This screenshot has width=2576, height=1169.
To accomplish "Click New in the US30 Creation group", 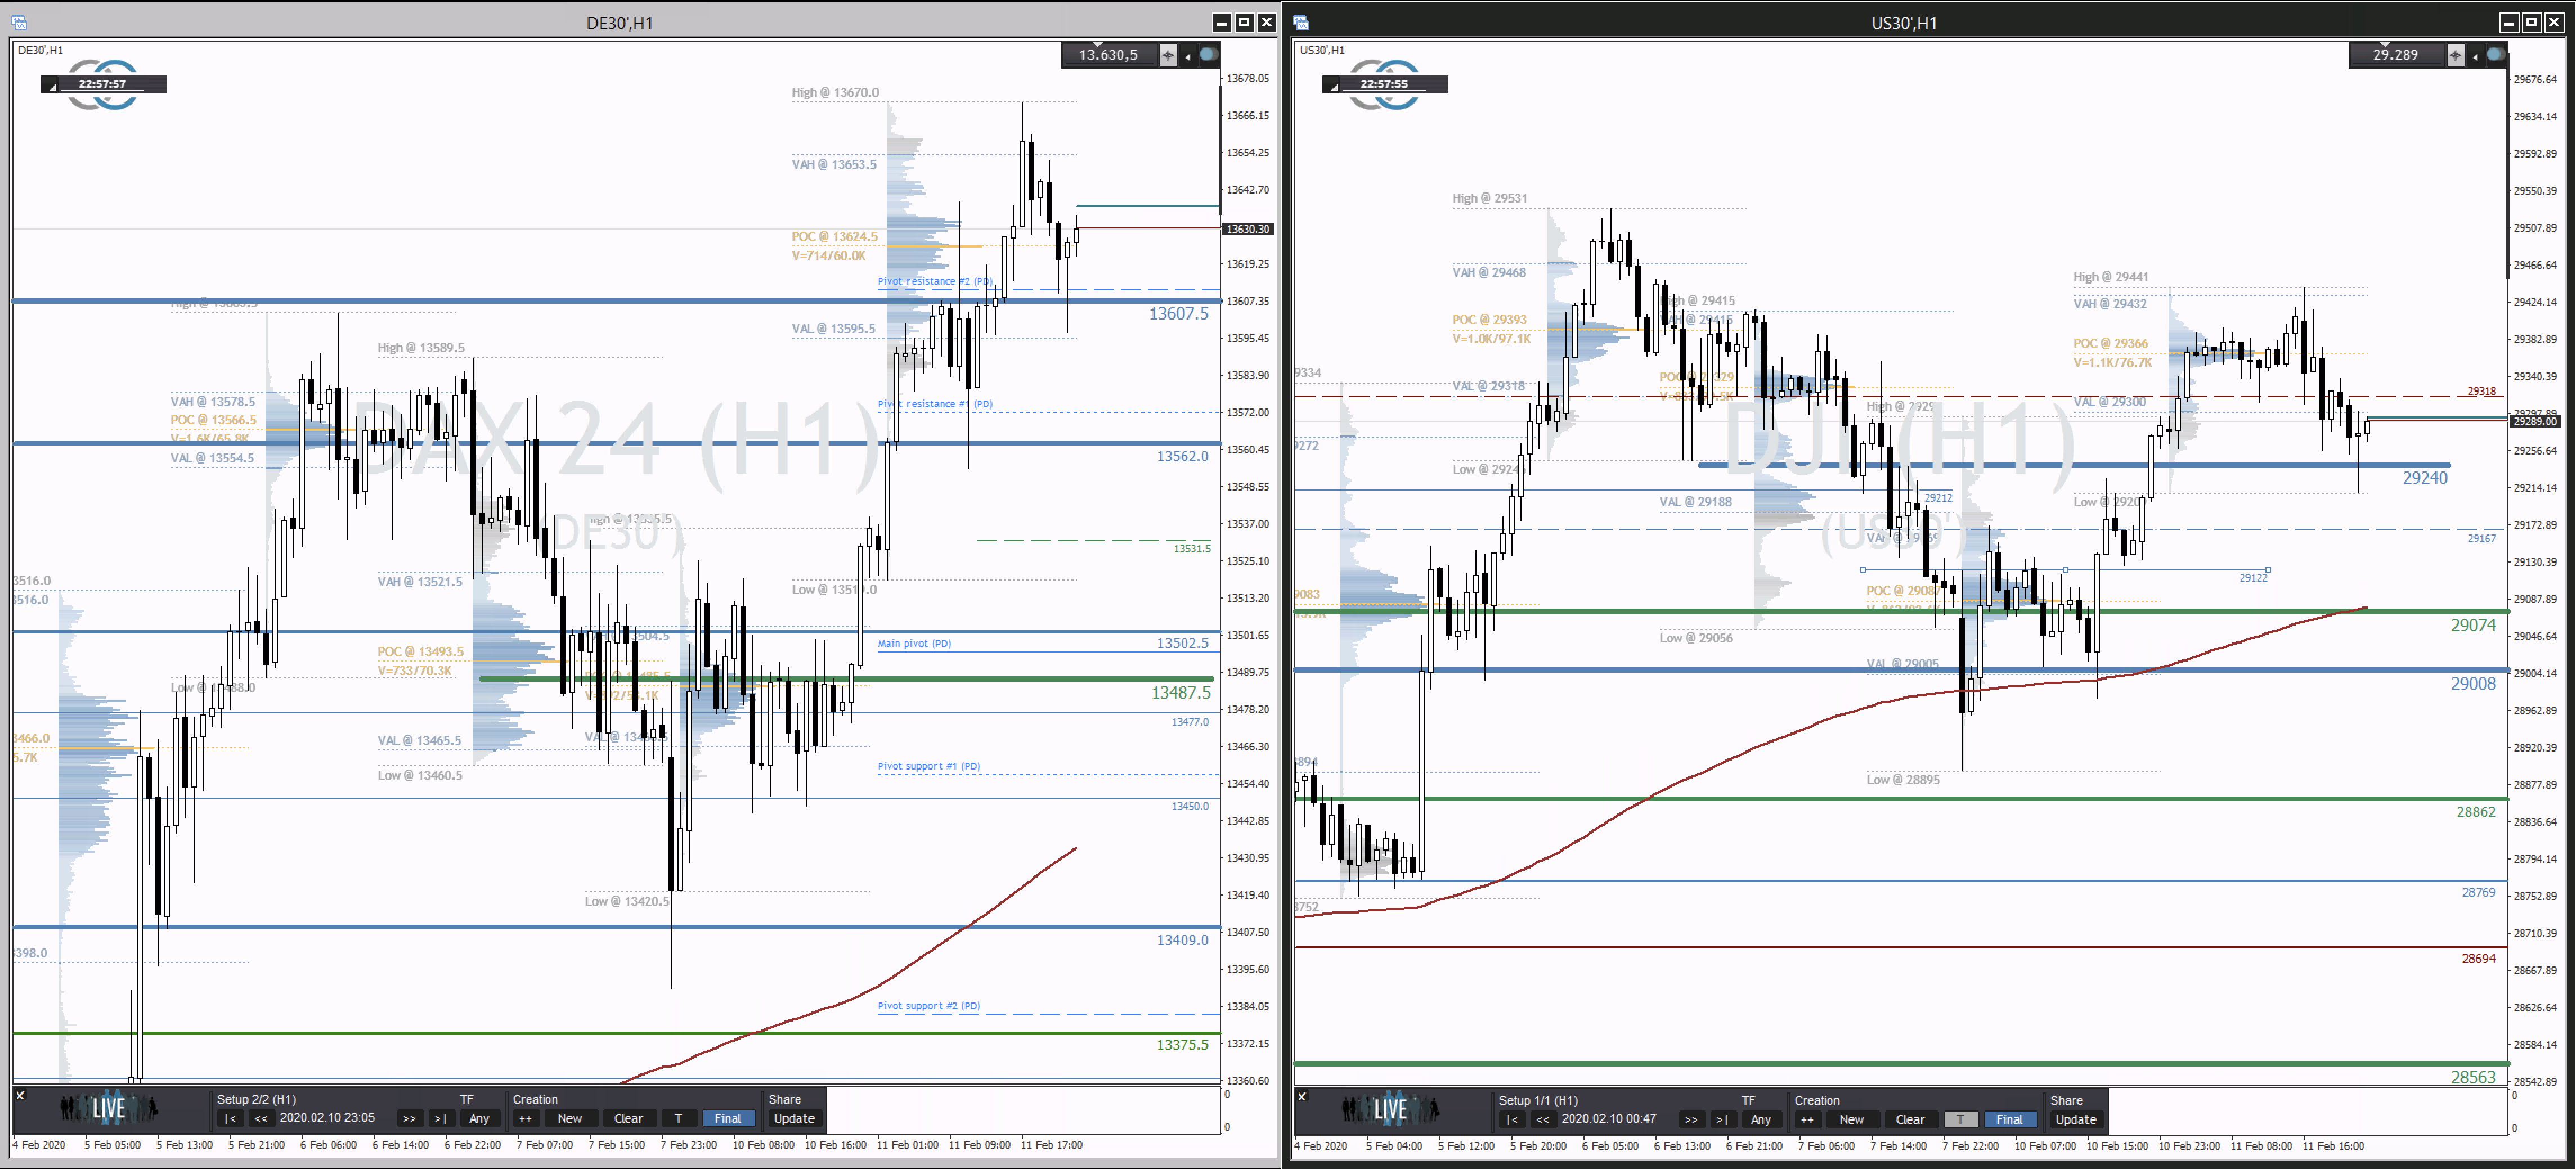I will click(1852, 1119).
